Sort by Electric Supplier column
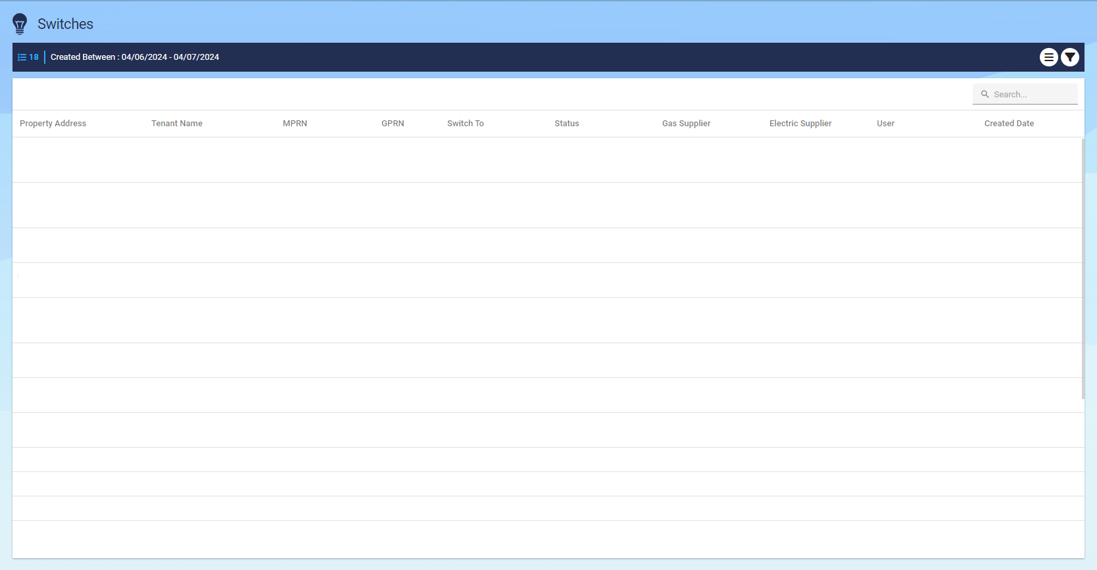1097x570 pixels. pos(800,124)
